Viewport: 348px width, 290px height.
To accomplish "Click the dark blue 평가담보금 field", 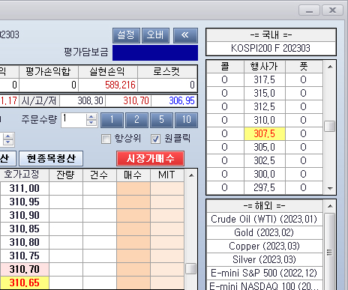I will [x=155, y=52].
